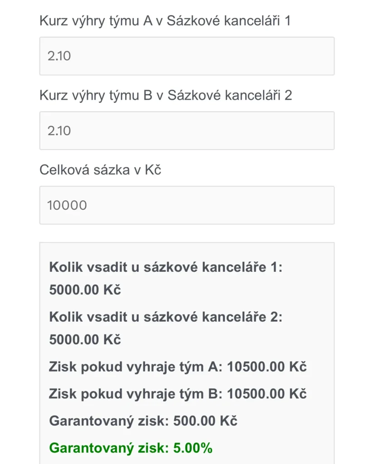
Task: Click the 2.10 value for Sázková kancelář 1
Action: (59, 56)
